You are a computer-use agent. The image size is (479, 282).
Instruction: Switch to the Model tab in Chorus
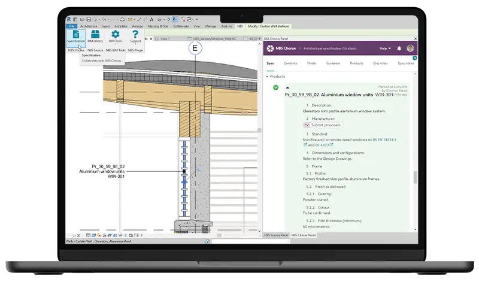[x=311, y=63]
